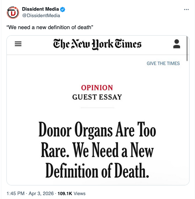The height and width of the screenshot is (199, 195).
Task: Click the @DissidentMedia handle
Action: (x=41, y=16)
